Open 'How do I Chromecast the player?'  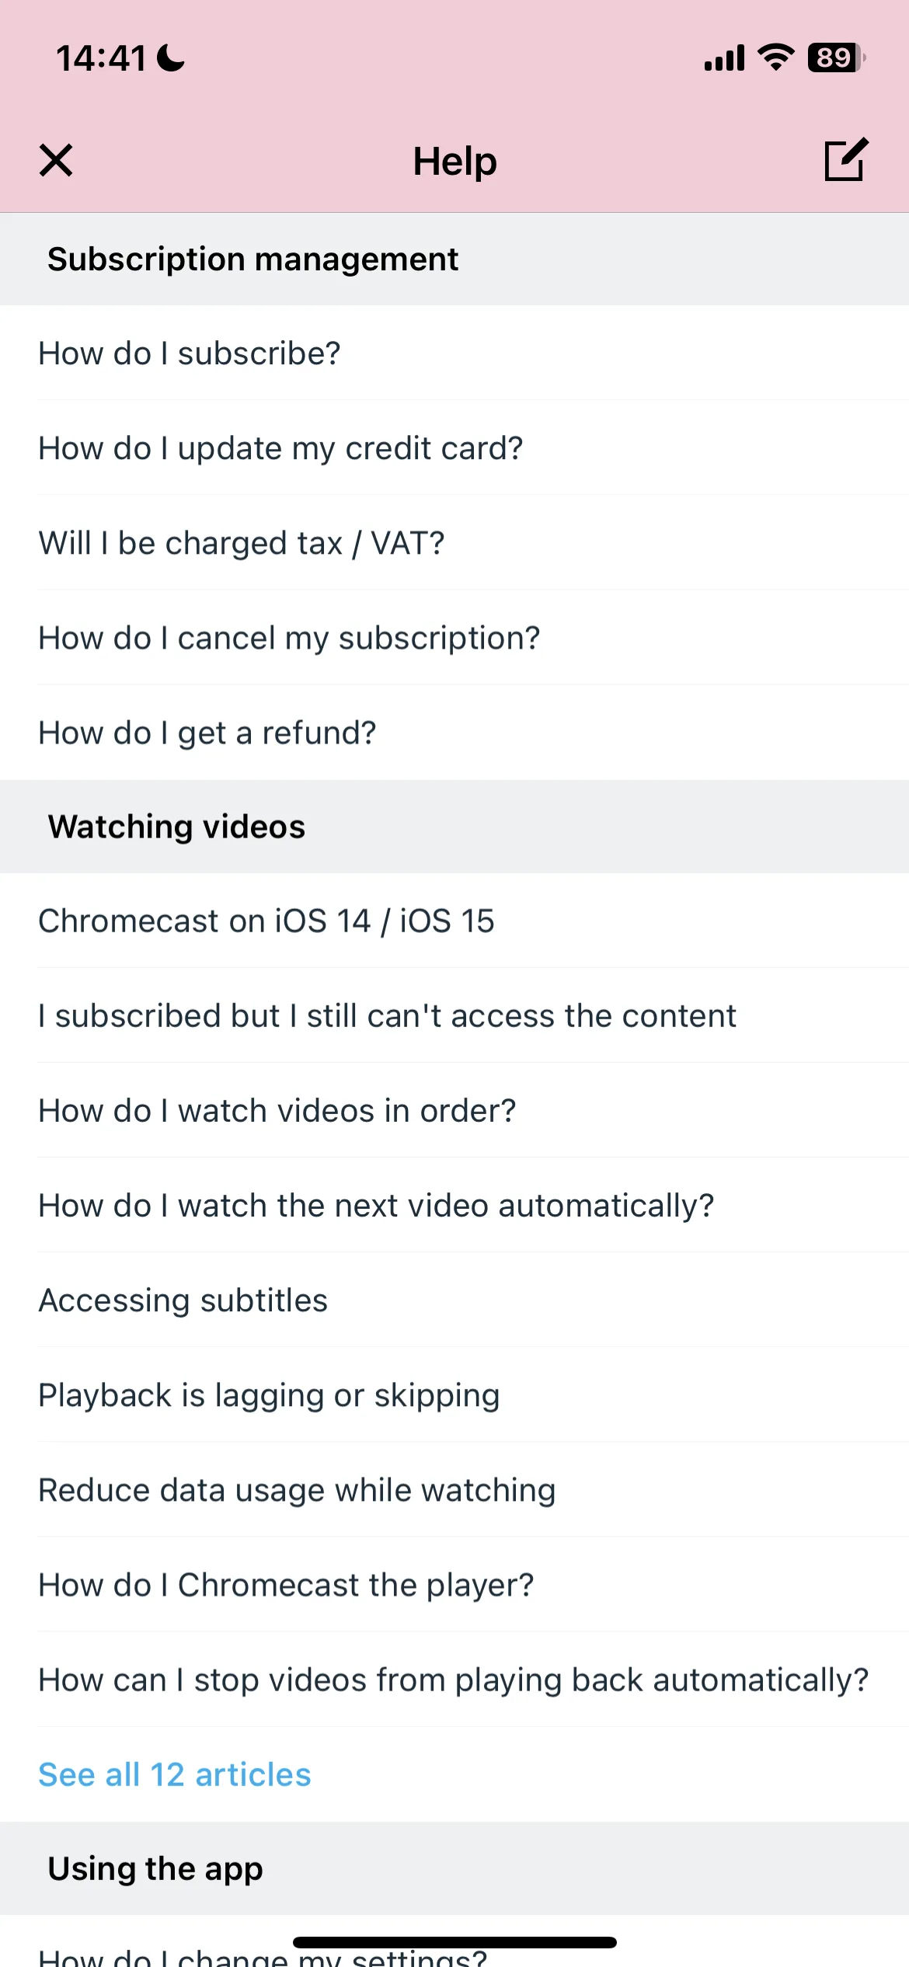point(454,1585)
